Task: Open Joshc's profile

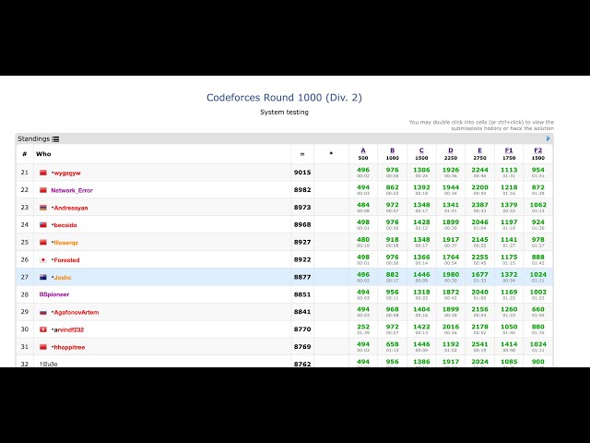Action: click(63, 277)
